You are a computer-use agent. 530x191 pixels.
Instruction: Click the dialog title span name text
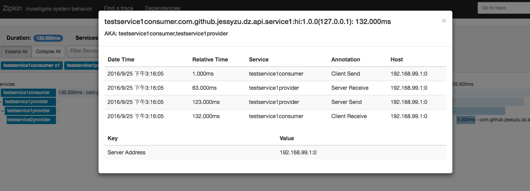[x=247, y=22]
